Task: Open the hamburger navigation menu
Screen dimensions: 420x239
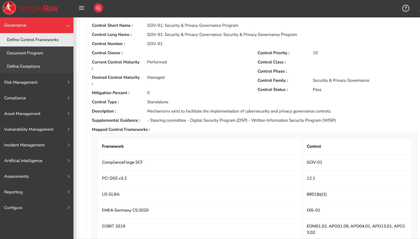Action: point(81,8)
